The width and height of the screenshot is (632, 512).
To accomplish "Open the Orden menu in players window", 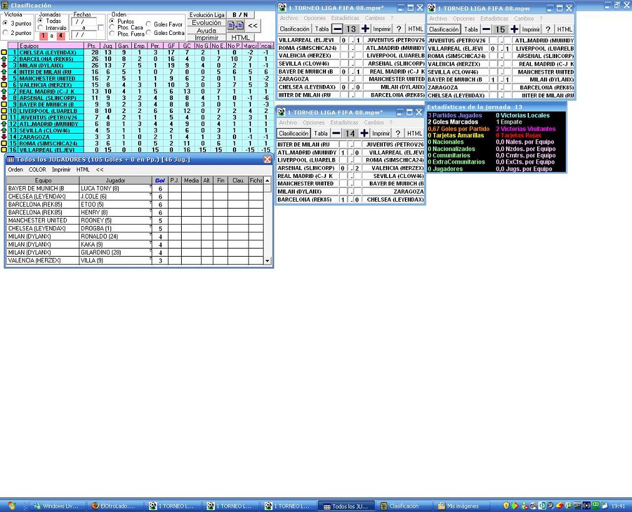I will (x=16, y=170).
